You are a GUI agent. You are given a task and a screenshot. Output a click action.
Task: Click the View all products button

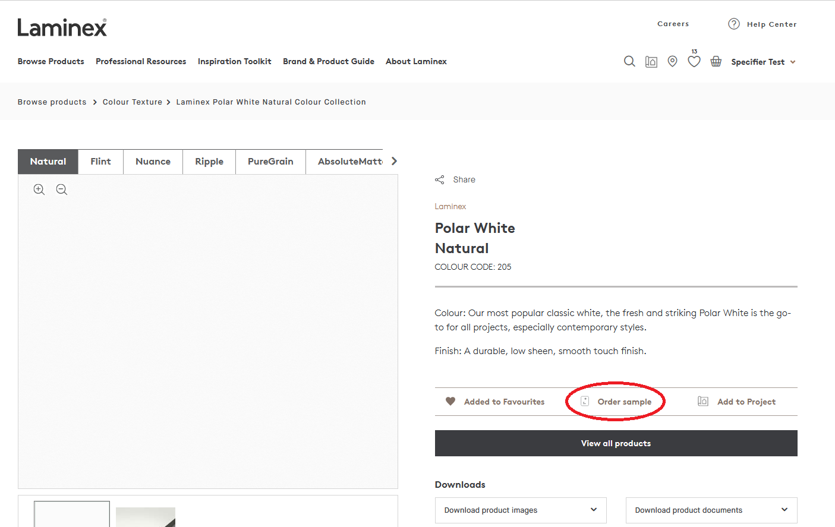point(616,443)
